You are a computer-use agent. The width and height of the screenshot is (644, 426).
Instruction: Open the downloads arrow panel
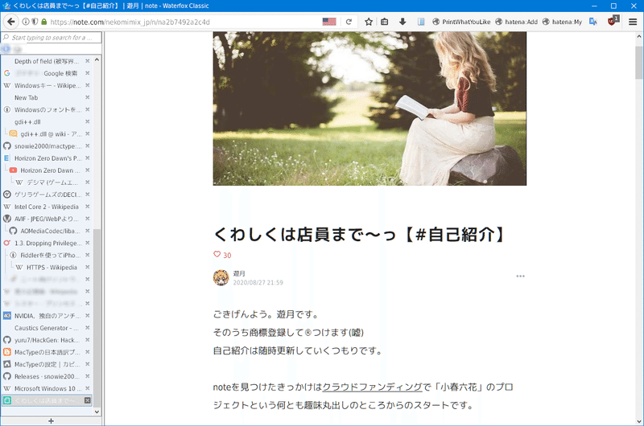[x=402, y=22]
